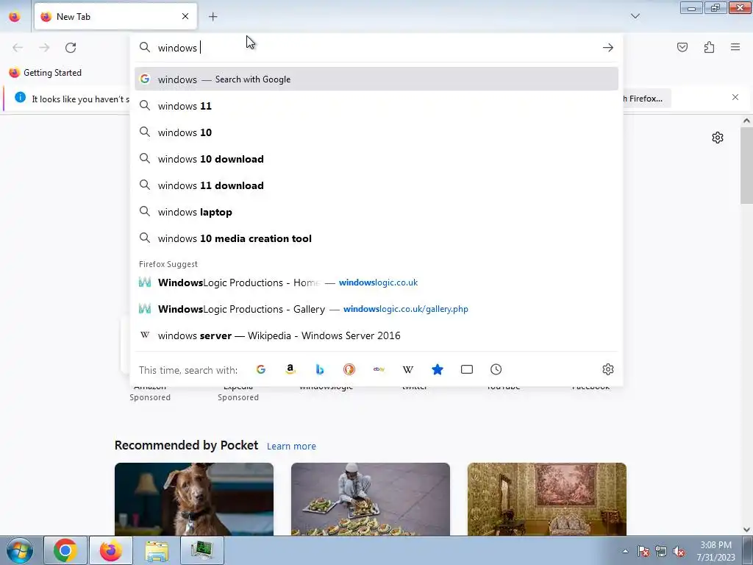
Task: Open Wikipedia Windows Server 2016 suggestion
Action: (376, 335)
